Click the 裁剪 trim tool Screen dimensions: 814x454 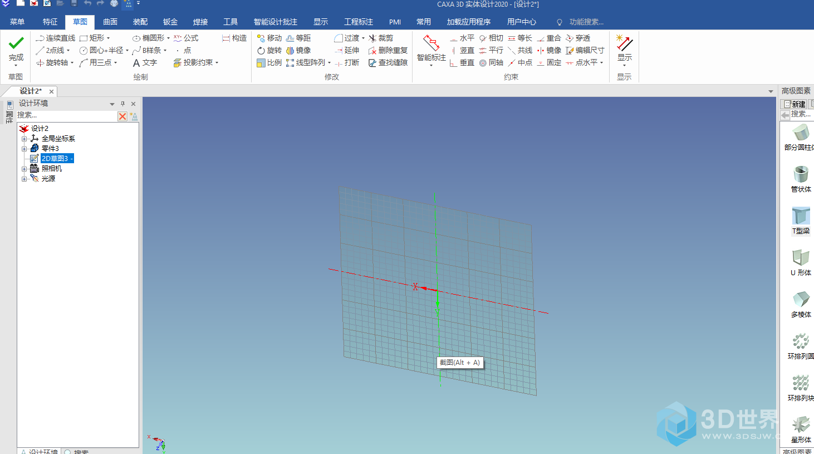click(381, 38)
